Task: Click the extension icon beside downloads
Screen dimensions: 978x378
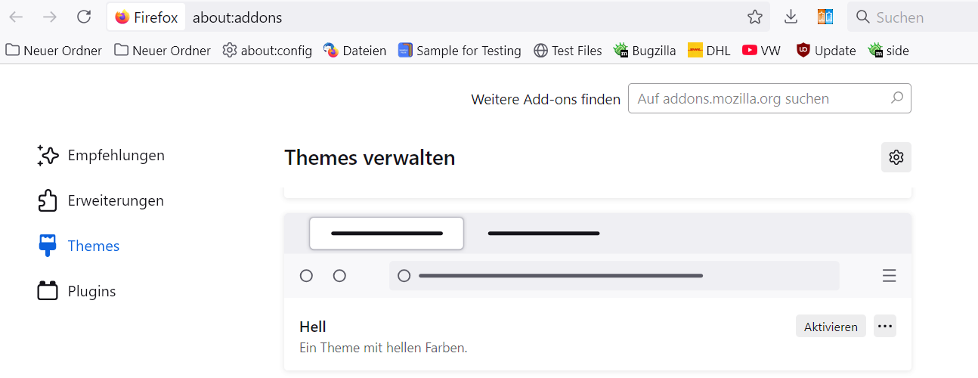Action: click(825, 17)
